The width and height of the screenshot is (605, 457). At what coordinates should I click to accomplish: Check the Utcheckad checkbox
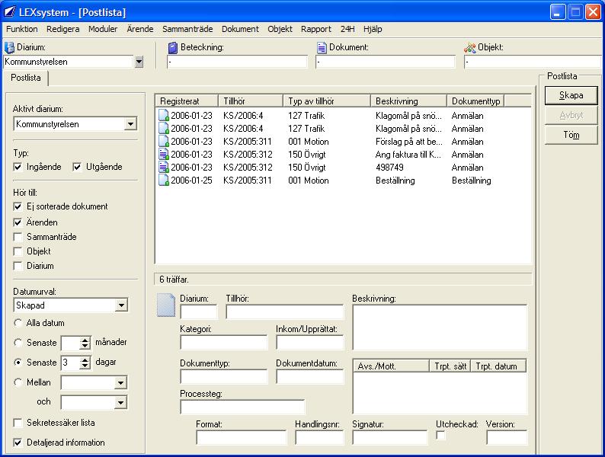440,436
